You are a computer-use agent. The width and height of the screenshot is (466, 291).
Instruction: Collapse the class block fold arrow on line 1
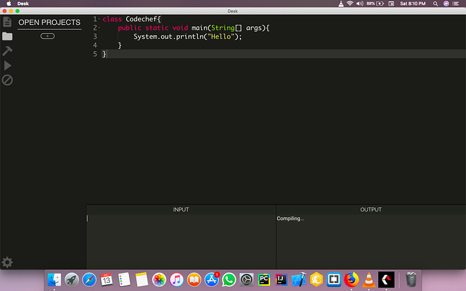point(99,19)
